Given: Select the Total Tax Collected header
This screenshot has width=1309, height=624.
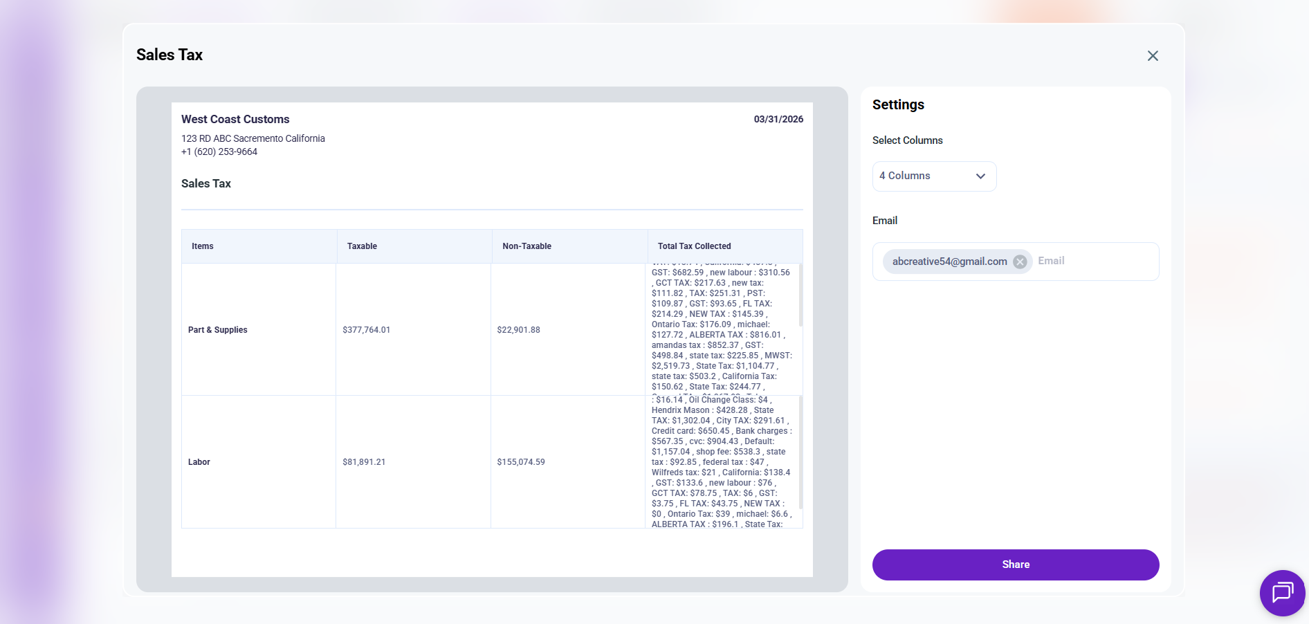Looking at the screenshot, I should [x=694, y=246].
